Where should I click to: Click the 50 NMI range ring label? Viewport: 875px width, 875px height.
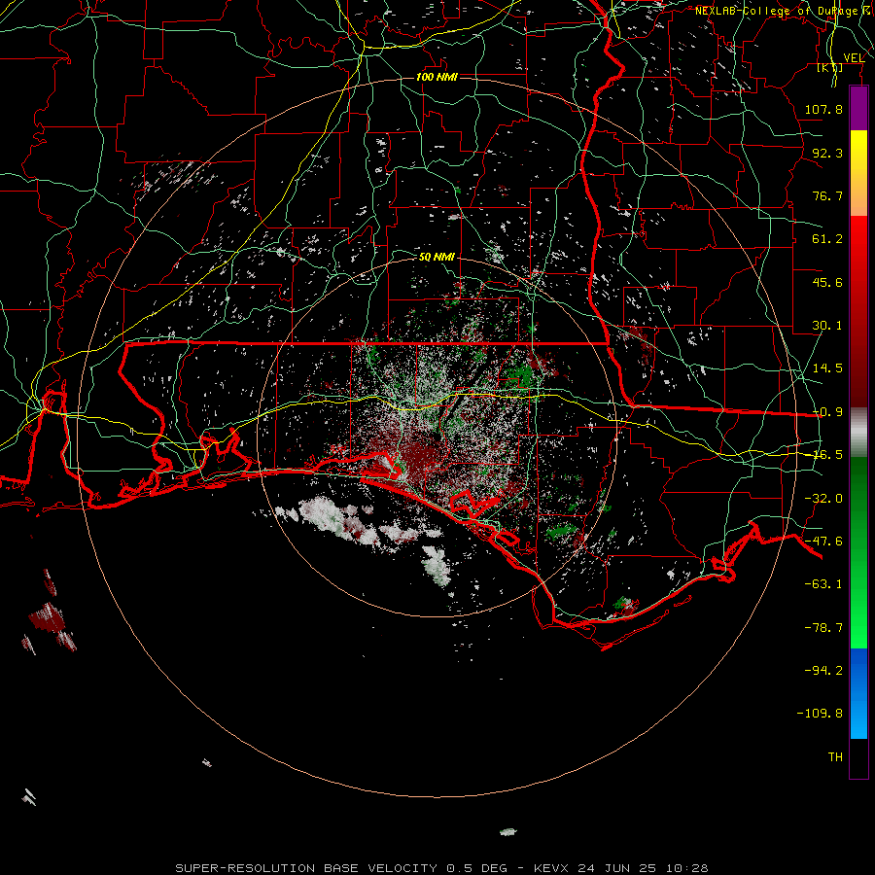437,258
